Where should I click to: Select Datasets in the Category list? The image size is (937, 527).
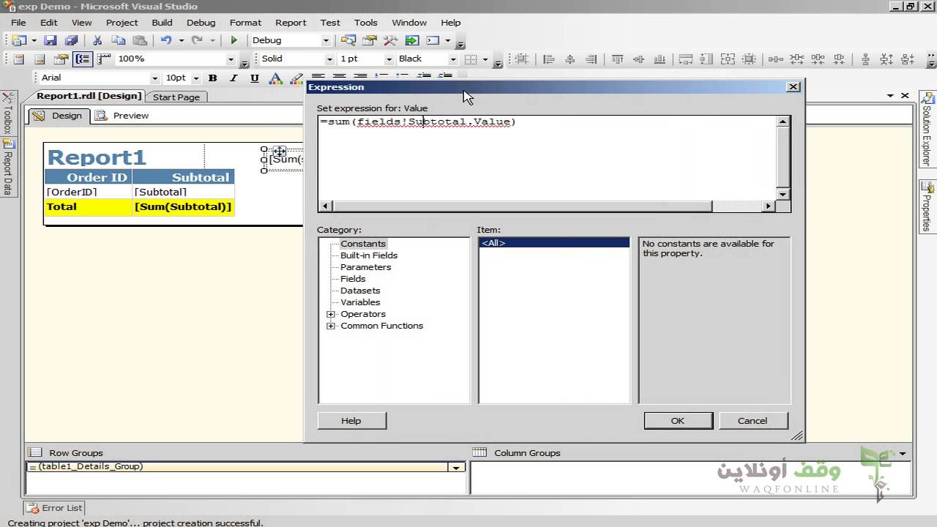360,291
